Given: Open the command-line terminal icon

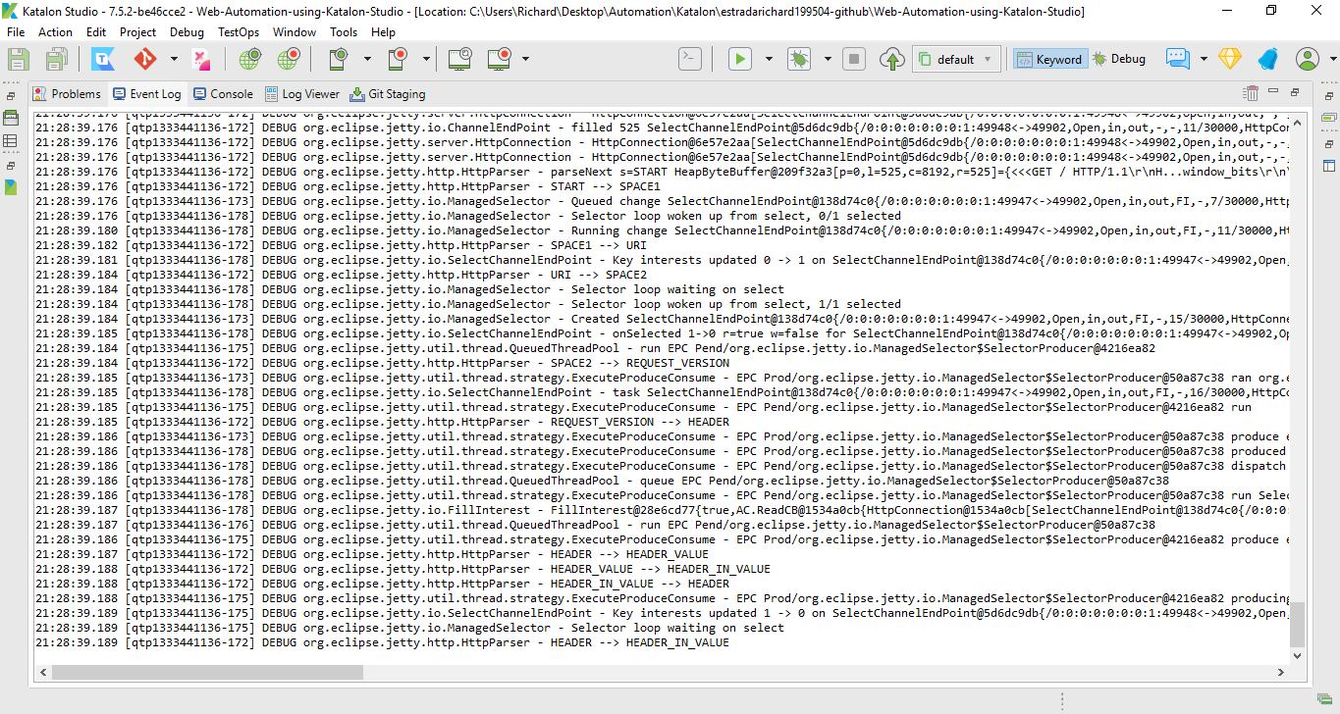Looking at the screenshot, I should [690, 59].
